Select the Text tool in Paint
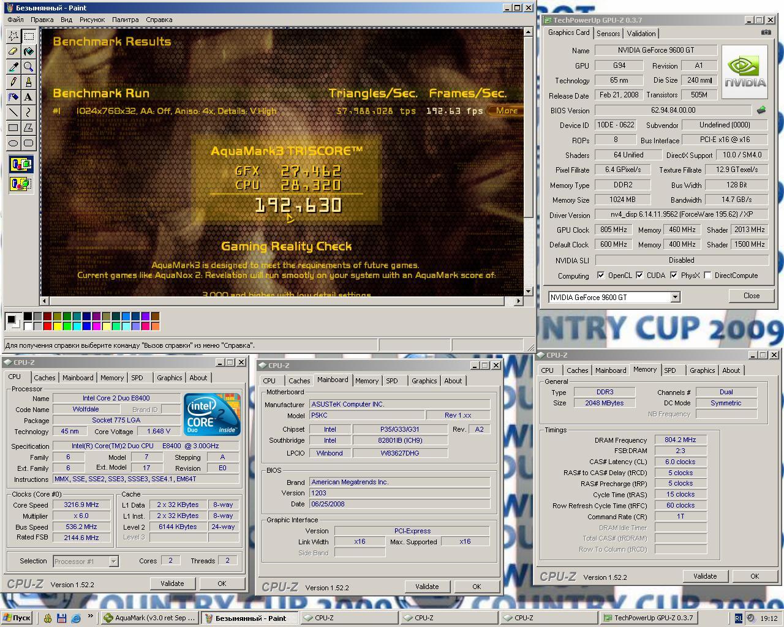The image size is (784, 627). pyautogui.click(x=28, y=97)
